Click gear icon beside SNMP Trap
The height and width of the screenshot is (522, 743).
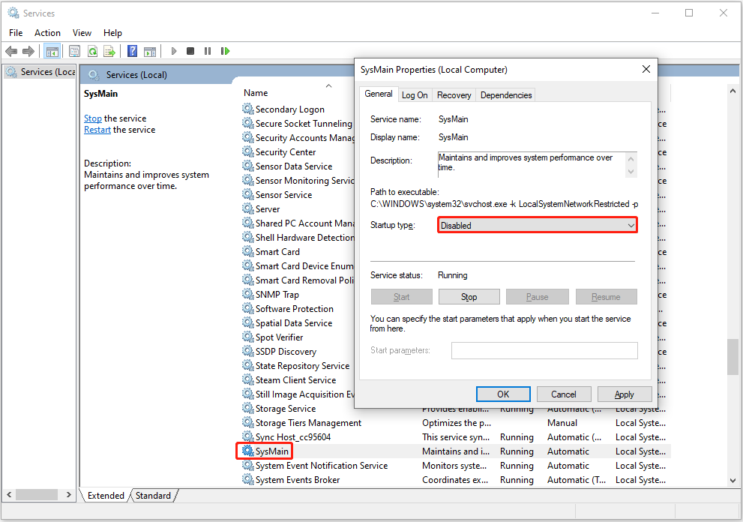coord(248,295)
